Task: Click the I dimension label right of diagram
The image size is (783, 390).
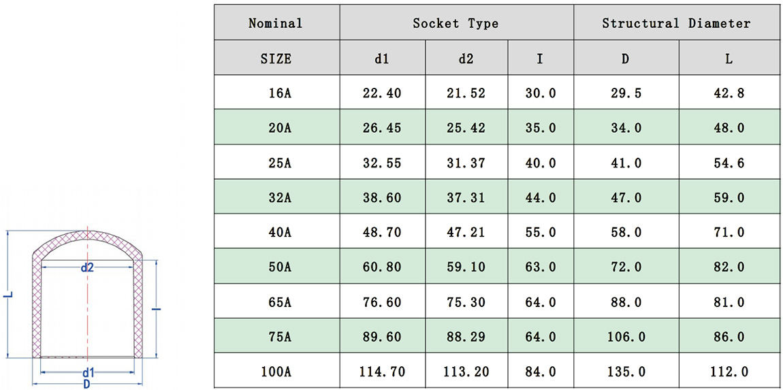Action: pos(157,310)
